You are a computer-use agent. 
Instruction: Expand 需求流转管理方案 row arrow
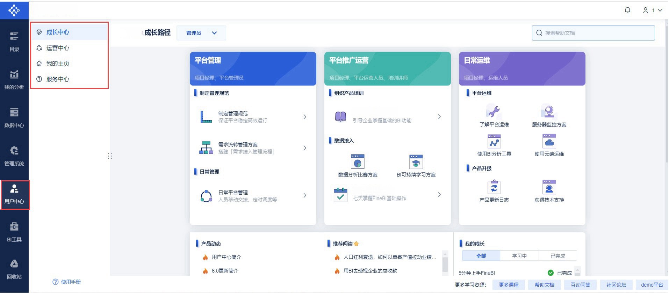(x=305, y=148)
